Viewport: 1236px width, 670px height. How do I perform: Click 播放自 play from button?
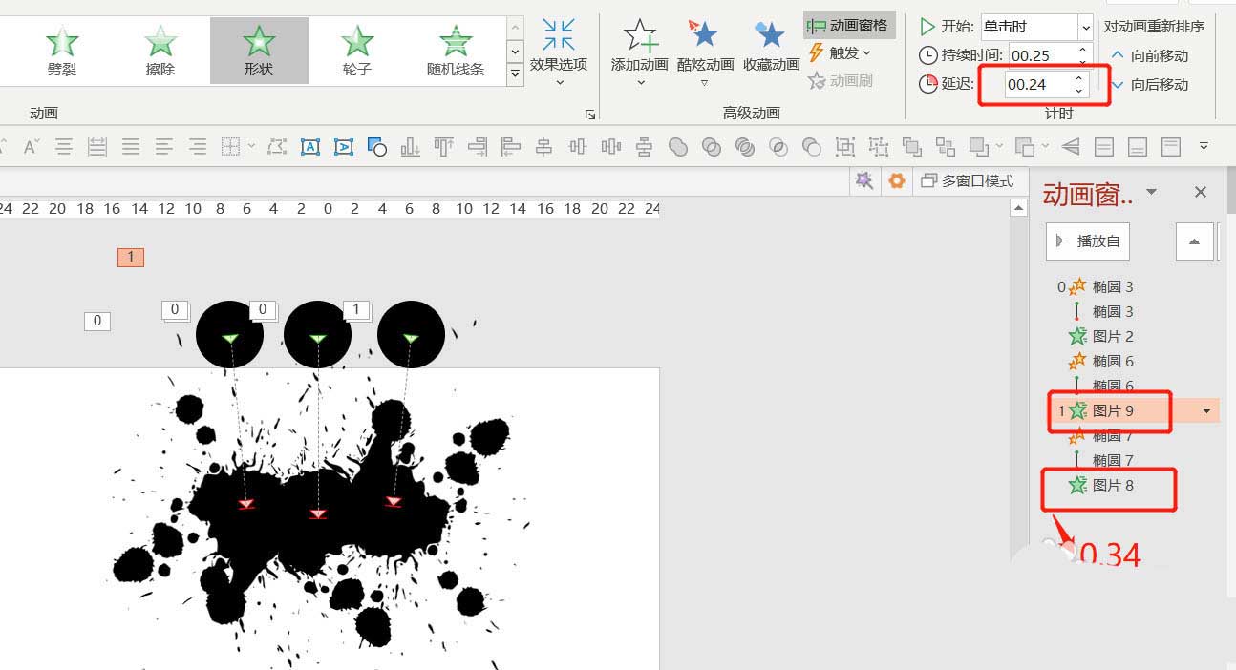tap(1089, 241)
